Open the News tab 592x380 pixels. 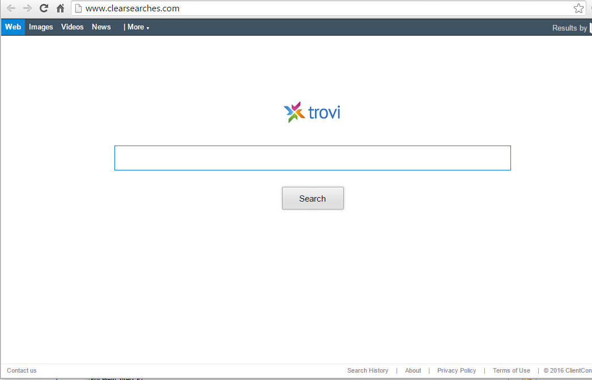(x=101, y=27)
